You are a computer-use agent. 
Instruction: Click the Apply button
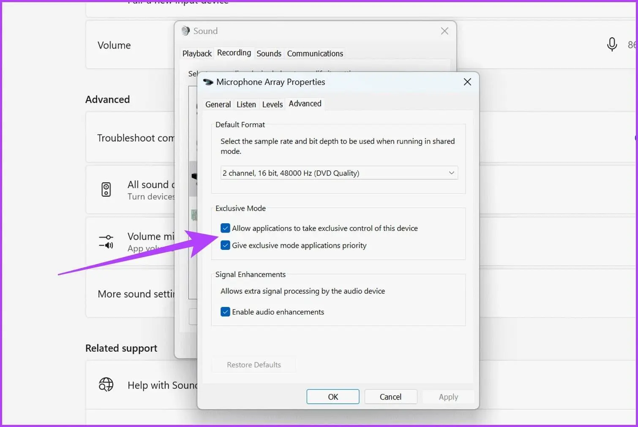[x=448, y=397]
